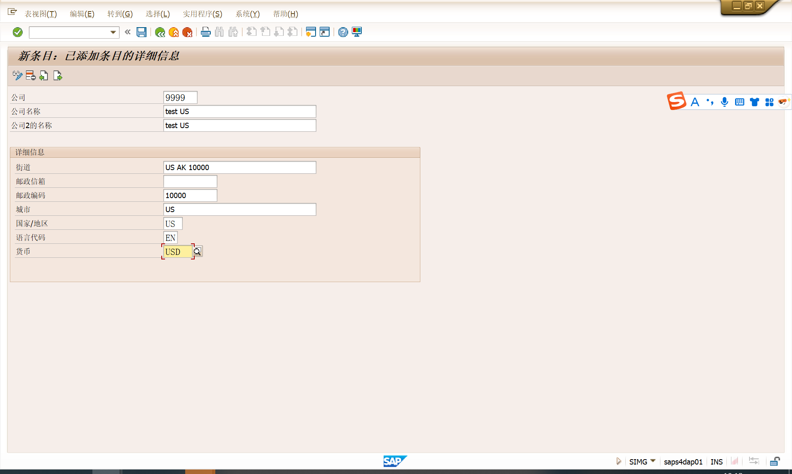Click the Delete entry icon
Image resolution: width=792 pixels, height=474 pixels.
(x=31, y=76)
